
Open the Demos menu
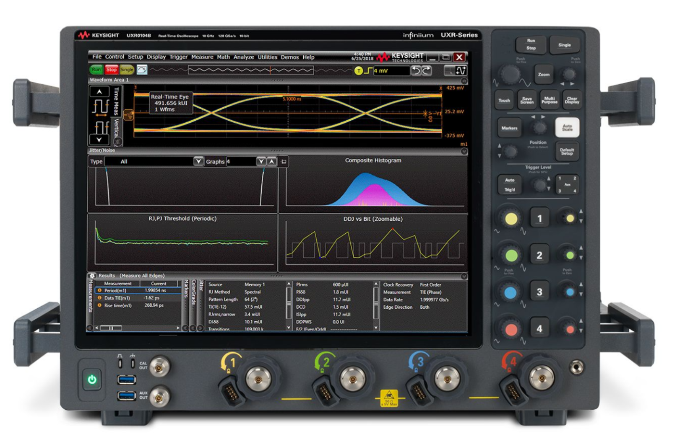tap(290, 57)
